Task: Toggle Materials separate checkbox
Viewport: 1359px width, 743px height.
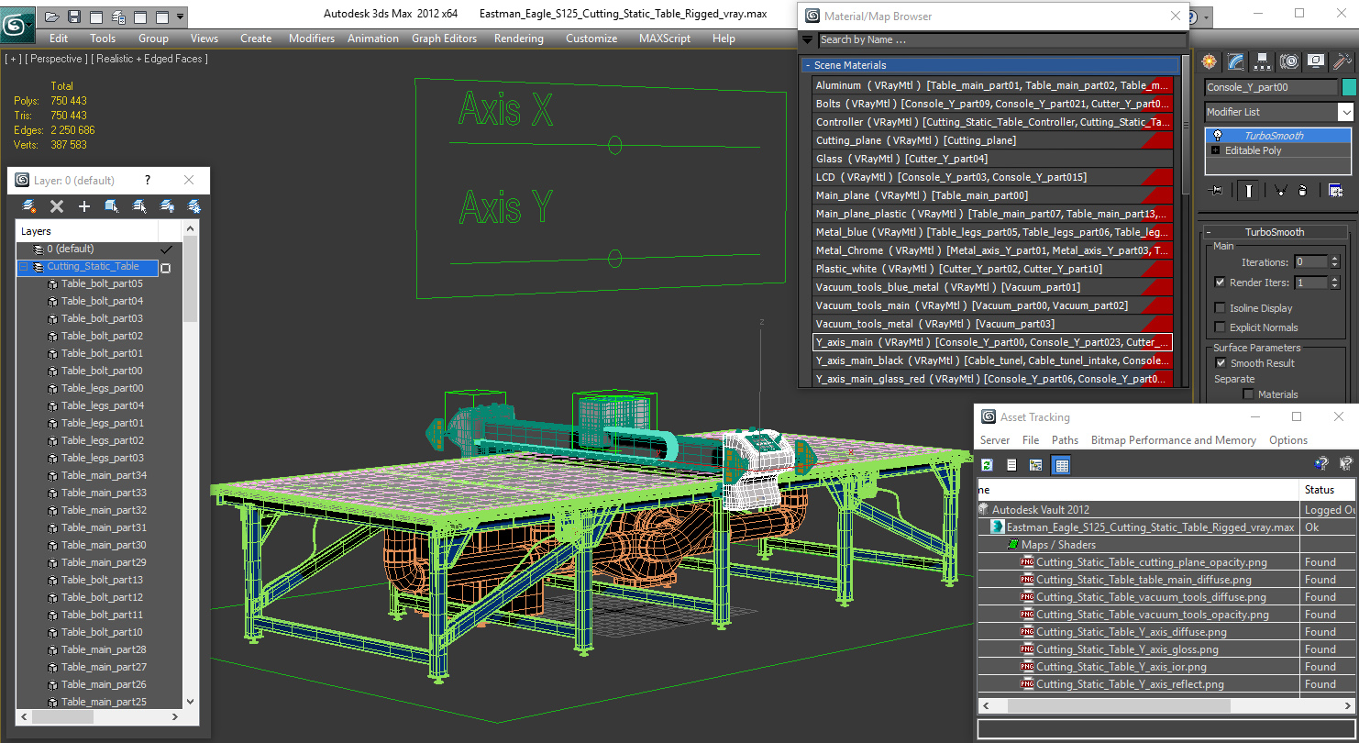Action: [x=1248, y=394]
